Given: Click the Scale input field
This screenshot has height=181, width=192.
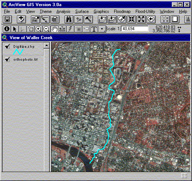Looking at the screenshot, I should pyautogui.click(x=135, y=29).
